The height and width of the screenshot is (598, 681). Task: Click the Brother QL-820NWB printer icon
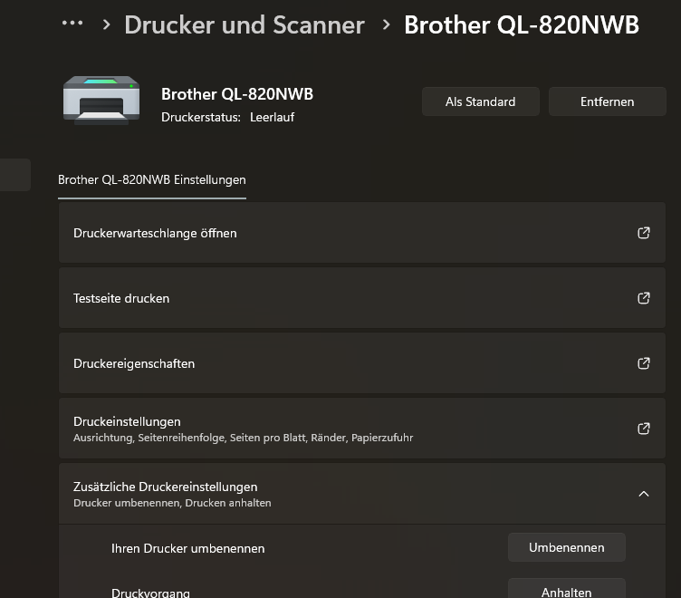point(101,100)
